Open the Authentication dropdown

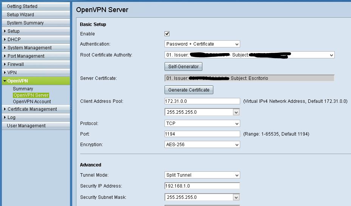point(202,44)
